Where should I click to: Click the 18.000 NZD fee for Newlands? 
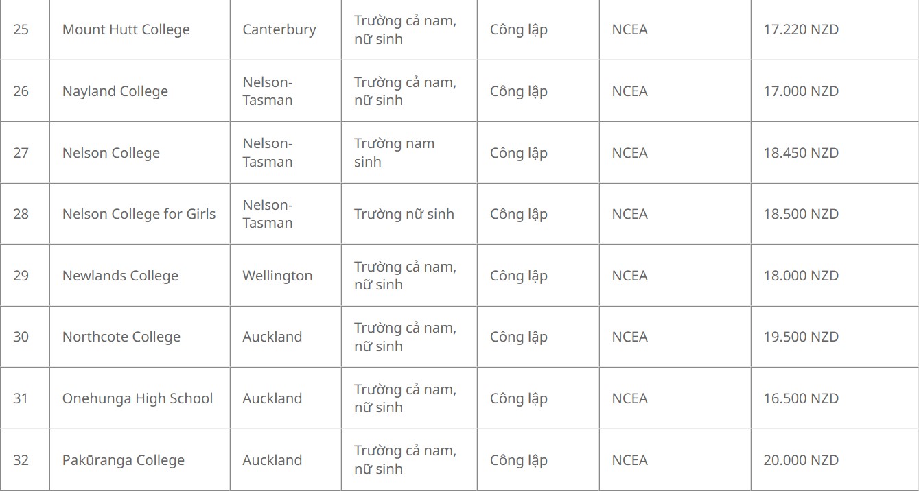[801, 276]
